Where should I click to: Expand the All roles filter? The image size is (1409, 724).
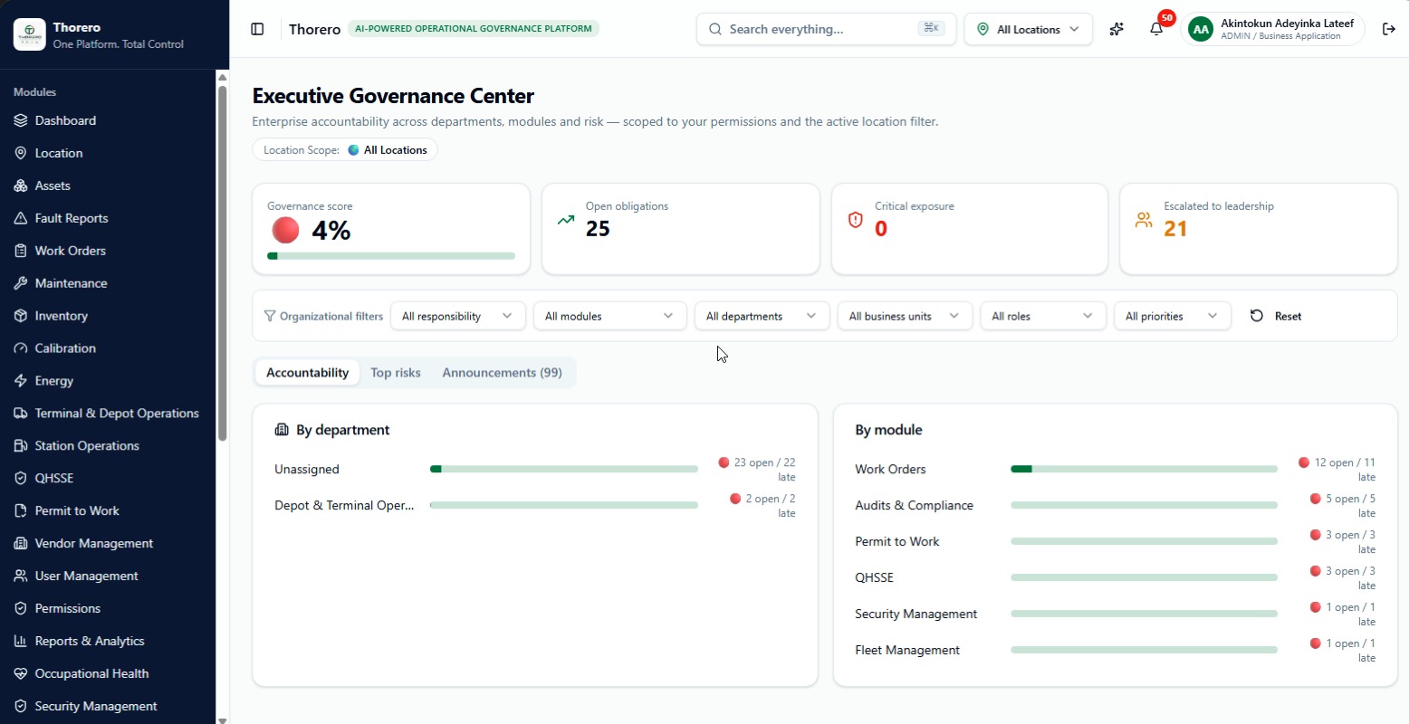[x=1043, y=316]
